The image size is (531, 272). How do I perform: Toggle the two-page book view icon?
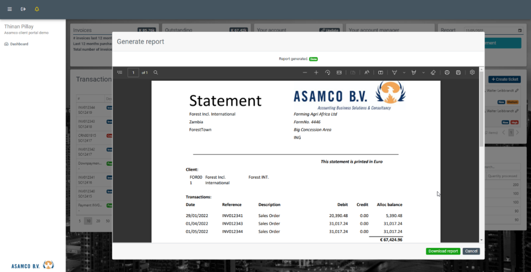click(x=381, y=73)
